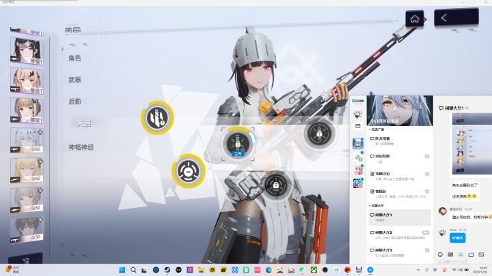This screenshot has height=276, width=492.
Task: Select the pink-haired level 1 character portrait
Action: pyautogui.click(x=27, y=80)
